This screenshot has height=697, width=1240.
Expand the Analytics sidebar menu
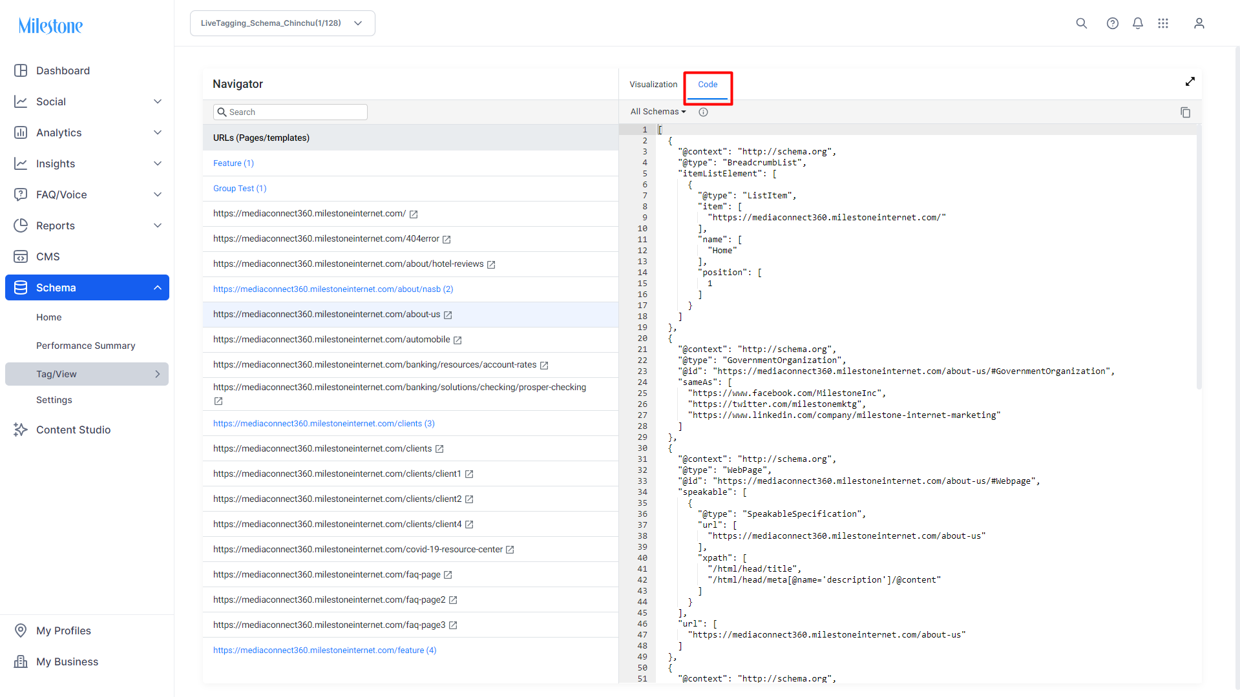[158, 132]
